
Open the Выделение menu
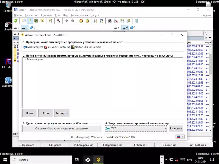coord(32,15)
